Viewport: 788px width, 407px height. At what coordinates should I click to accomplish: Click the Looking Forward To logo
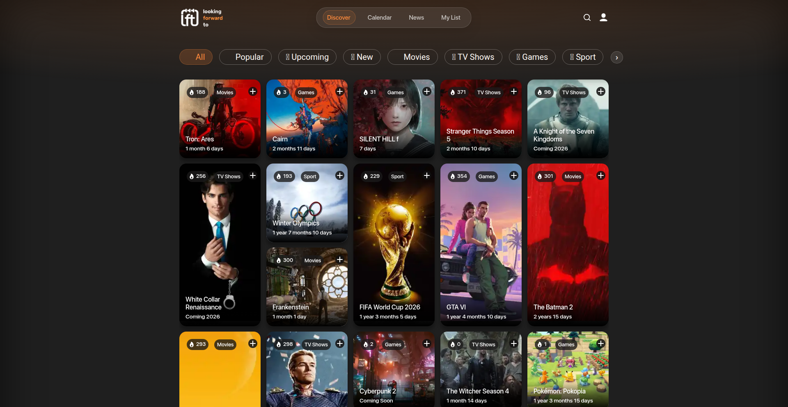pos(202,18)
